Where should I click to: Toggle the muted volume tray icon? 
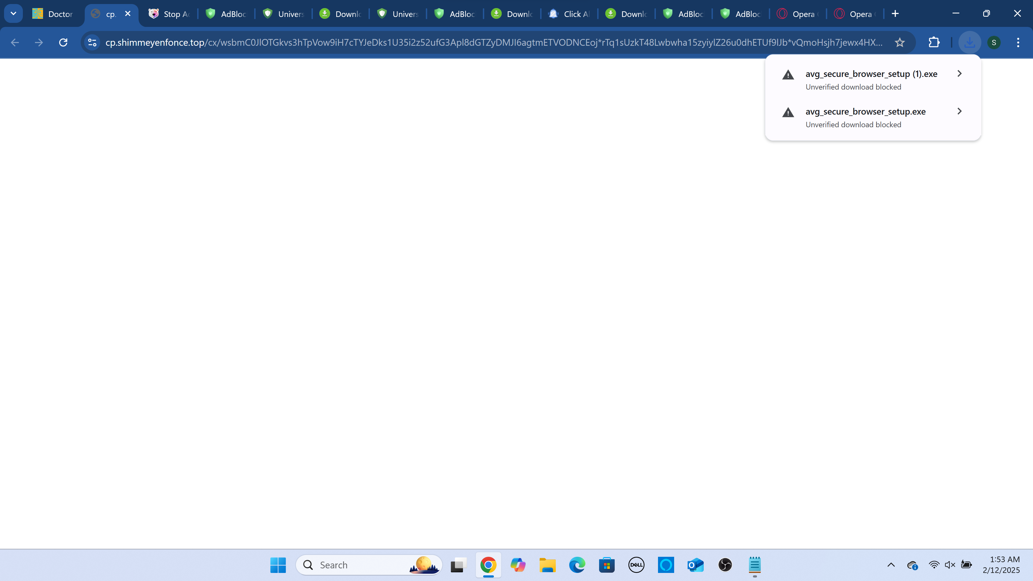(950, 565)
